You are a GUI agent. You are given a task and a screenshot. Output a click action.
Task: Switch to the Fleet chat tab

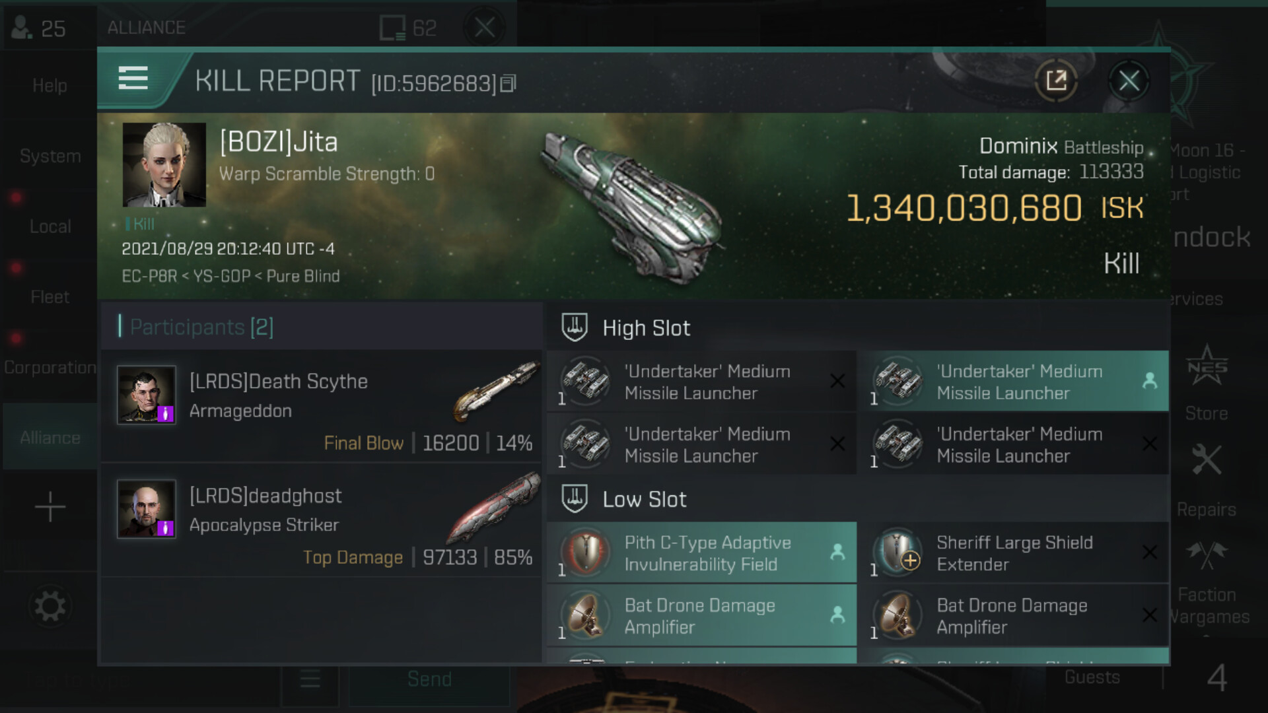(x=50, y=297)
